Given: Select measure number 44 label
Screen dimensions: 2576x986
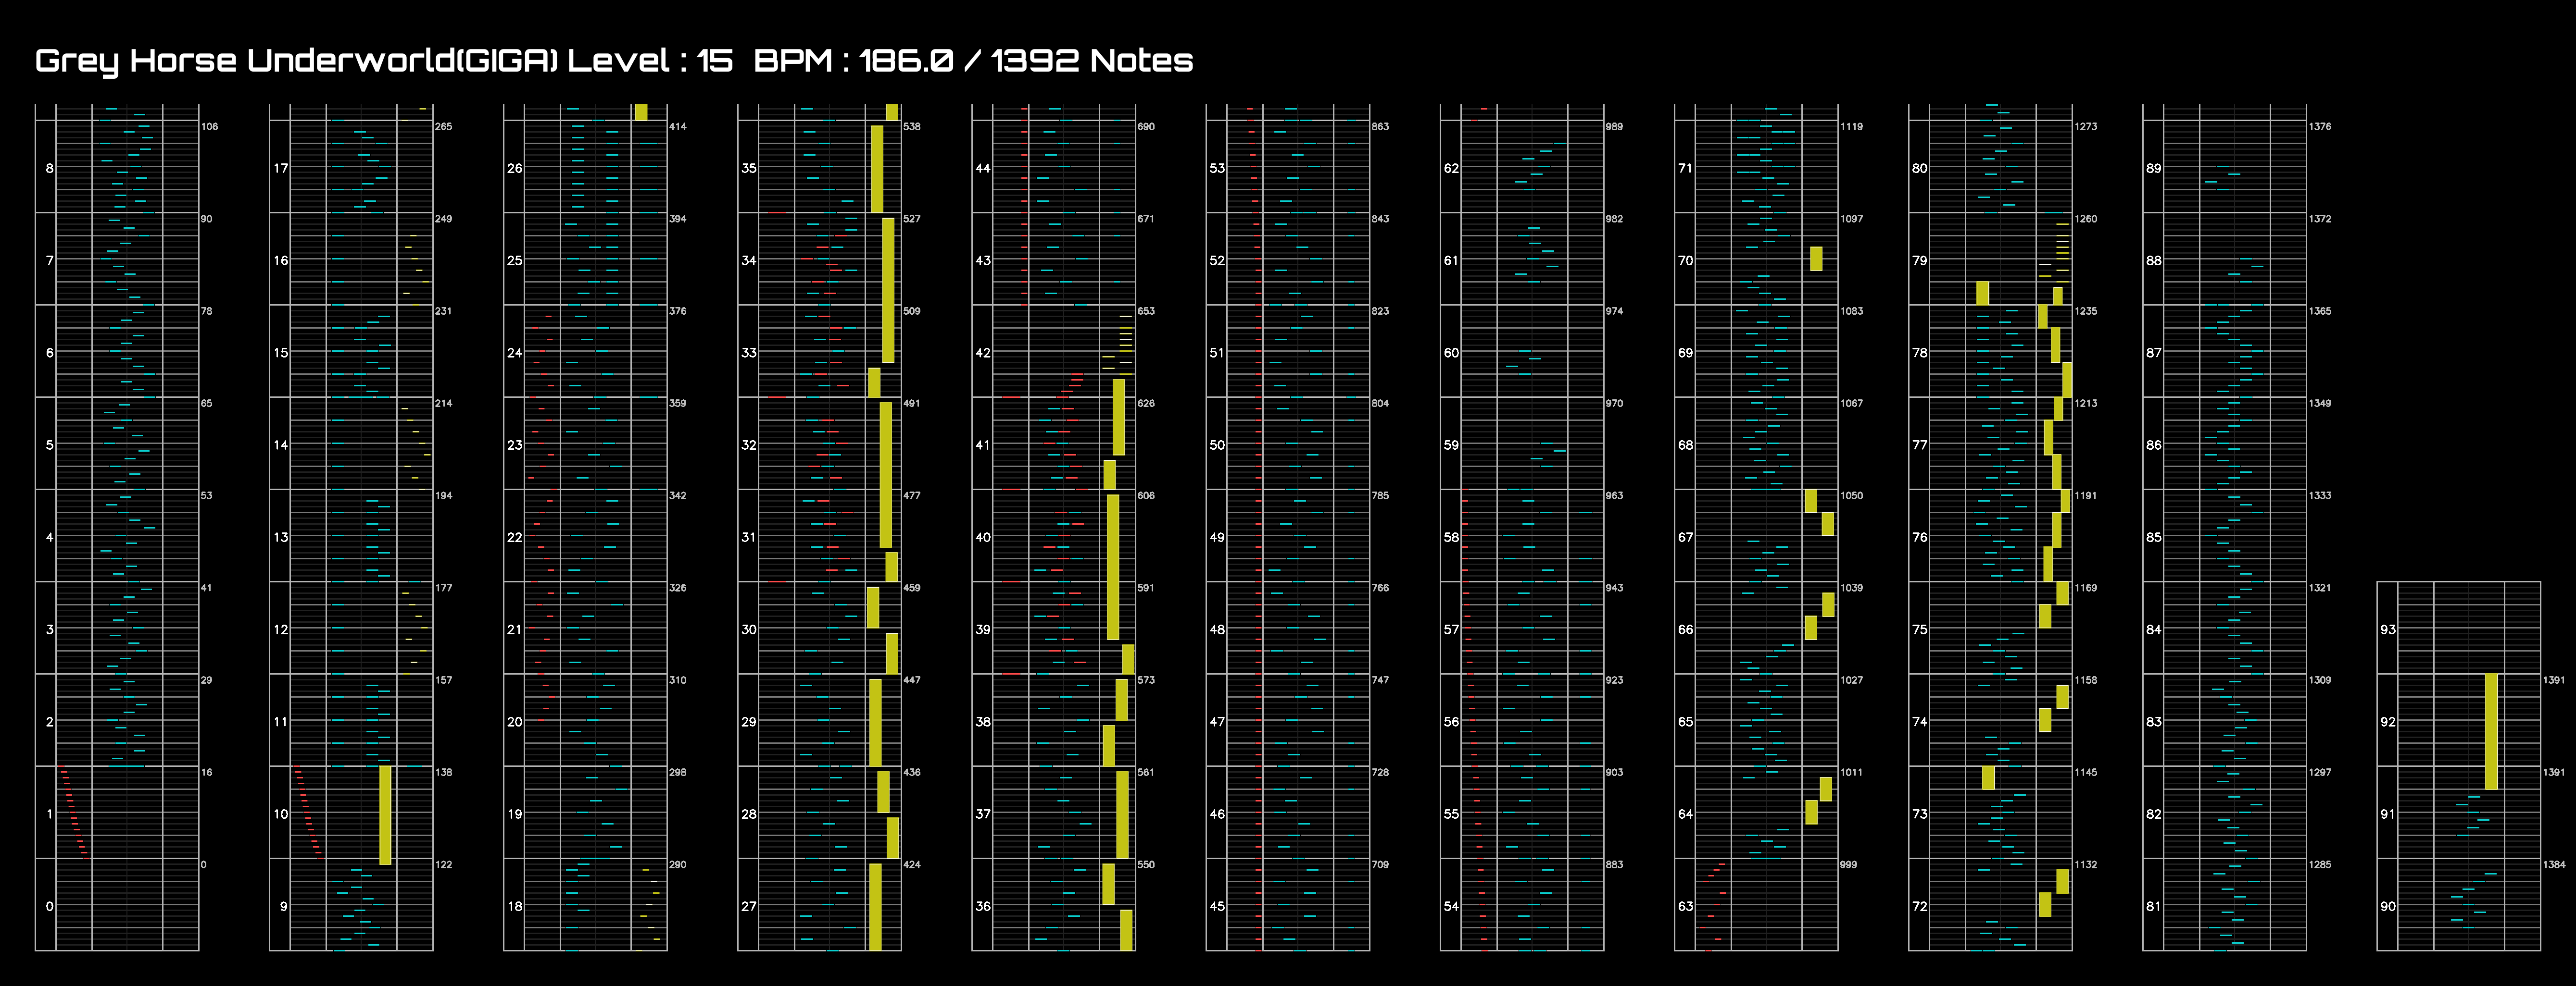Looking at the screenshot, I should [x=983, y=168].
